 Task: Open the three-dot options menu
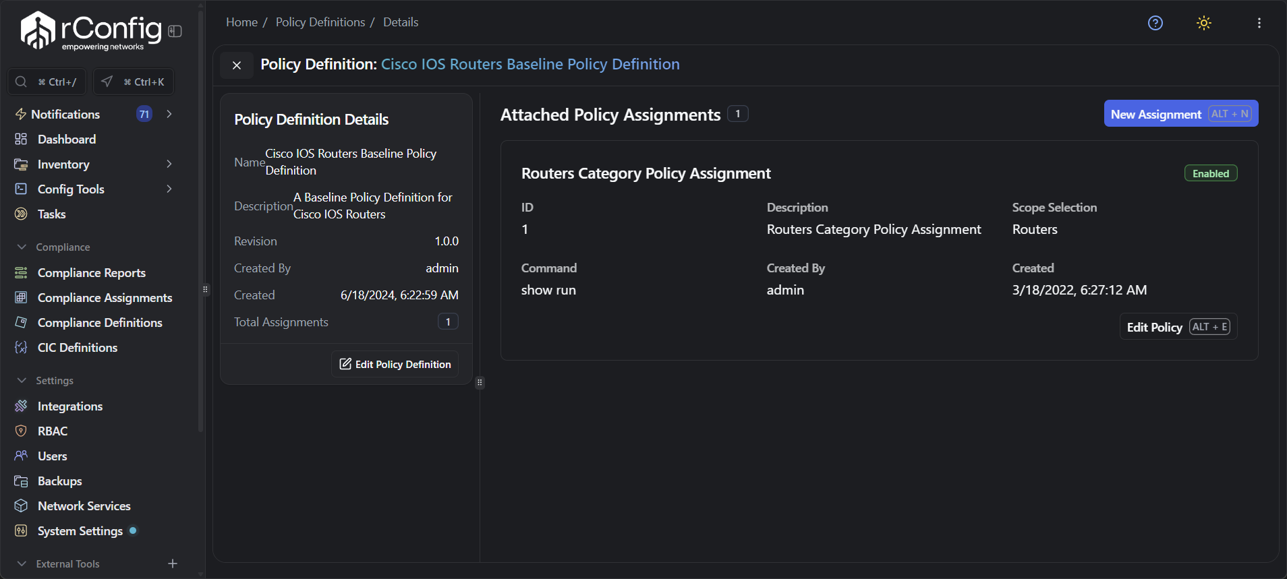point(1259,23)
